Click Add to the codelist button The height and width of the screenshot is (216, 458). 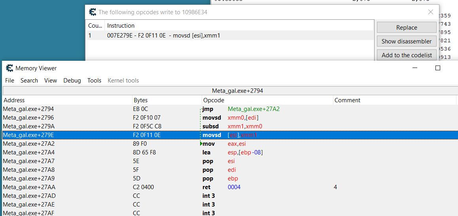[x=407, y=55]
